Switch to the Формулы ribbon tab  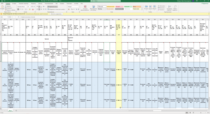(33, 4)
